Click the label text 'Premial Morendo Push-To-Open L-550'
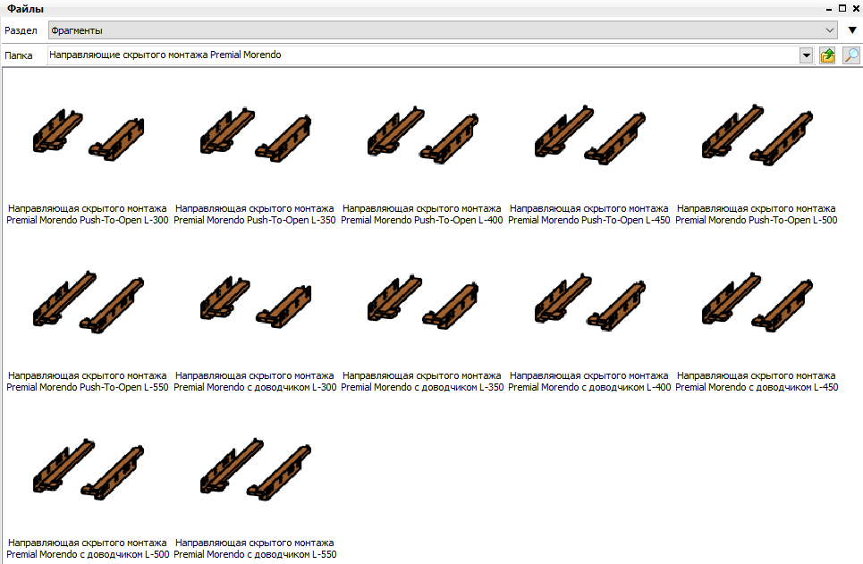This screenshot has height=564, width=863. coord(88,387)
